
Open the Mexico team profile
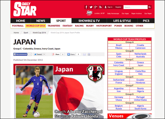(x=119, y=48)
